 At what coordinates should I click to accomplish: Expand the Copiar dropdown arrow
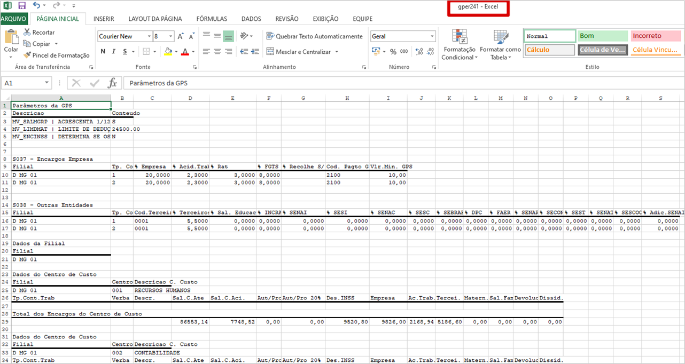[56, 44]
